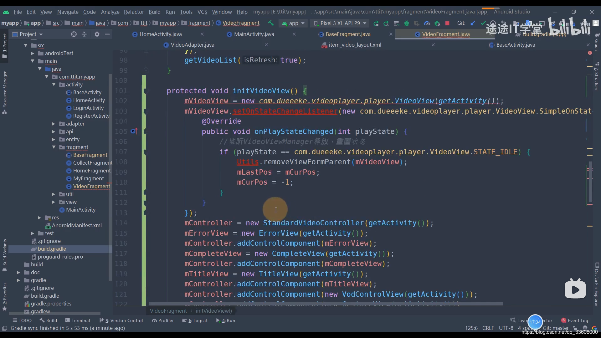Viewport: 601px width, 338px height.
Task: Collapse the activity package
Action: click(x=54, y=84)
